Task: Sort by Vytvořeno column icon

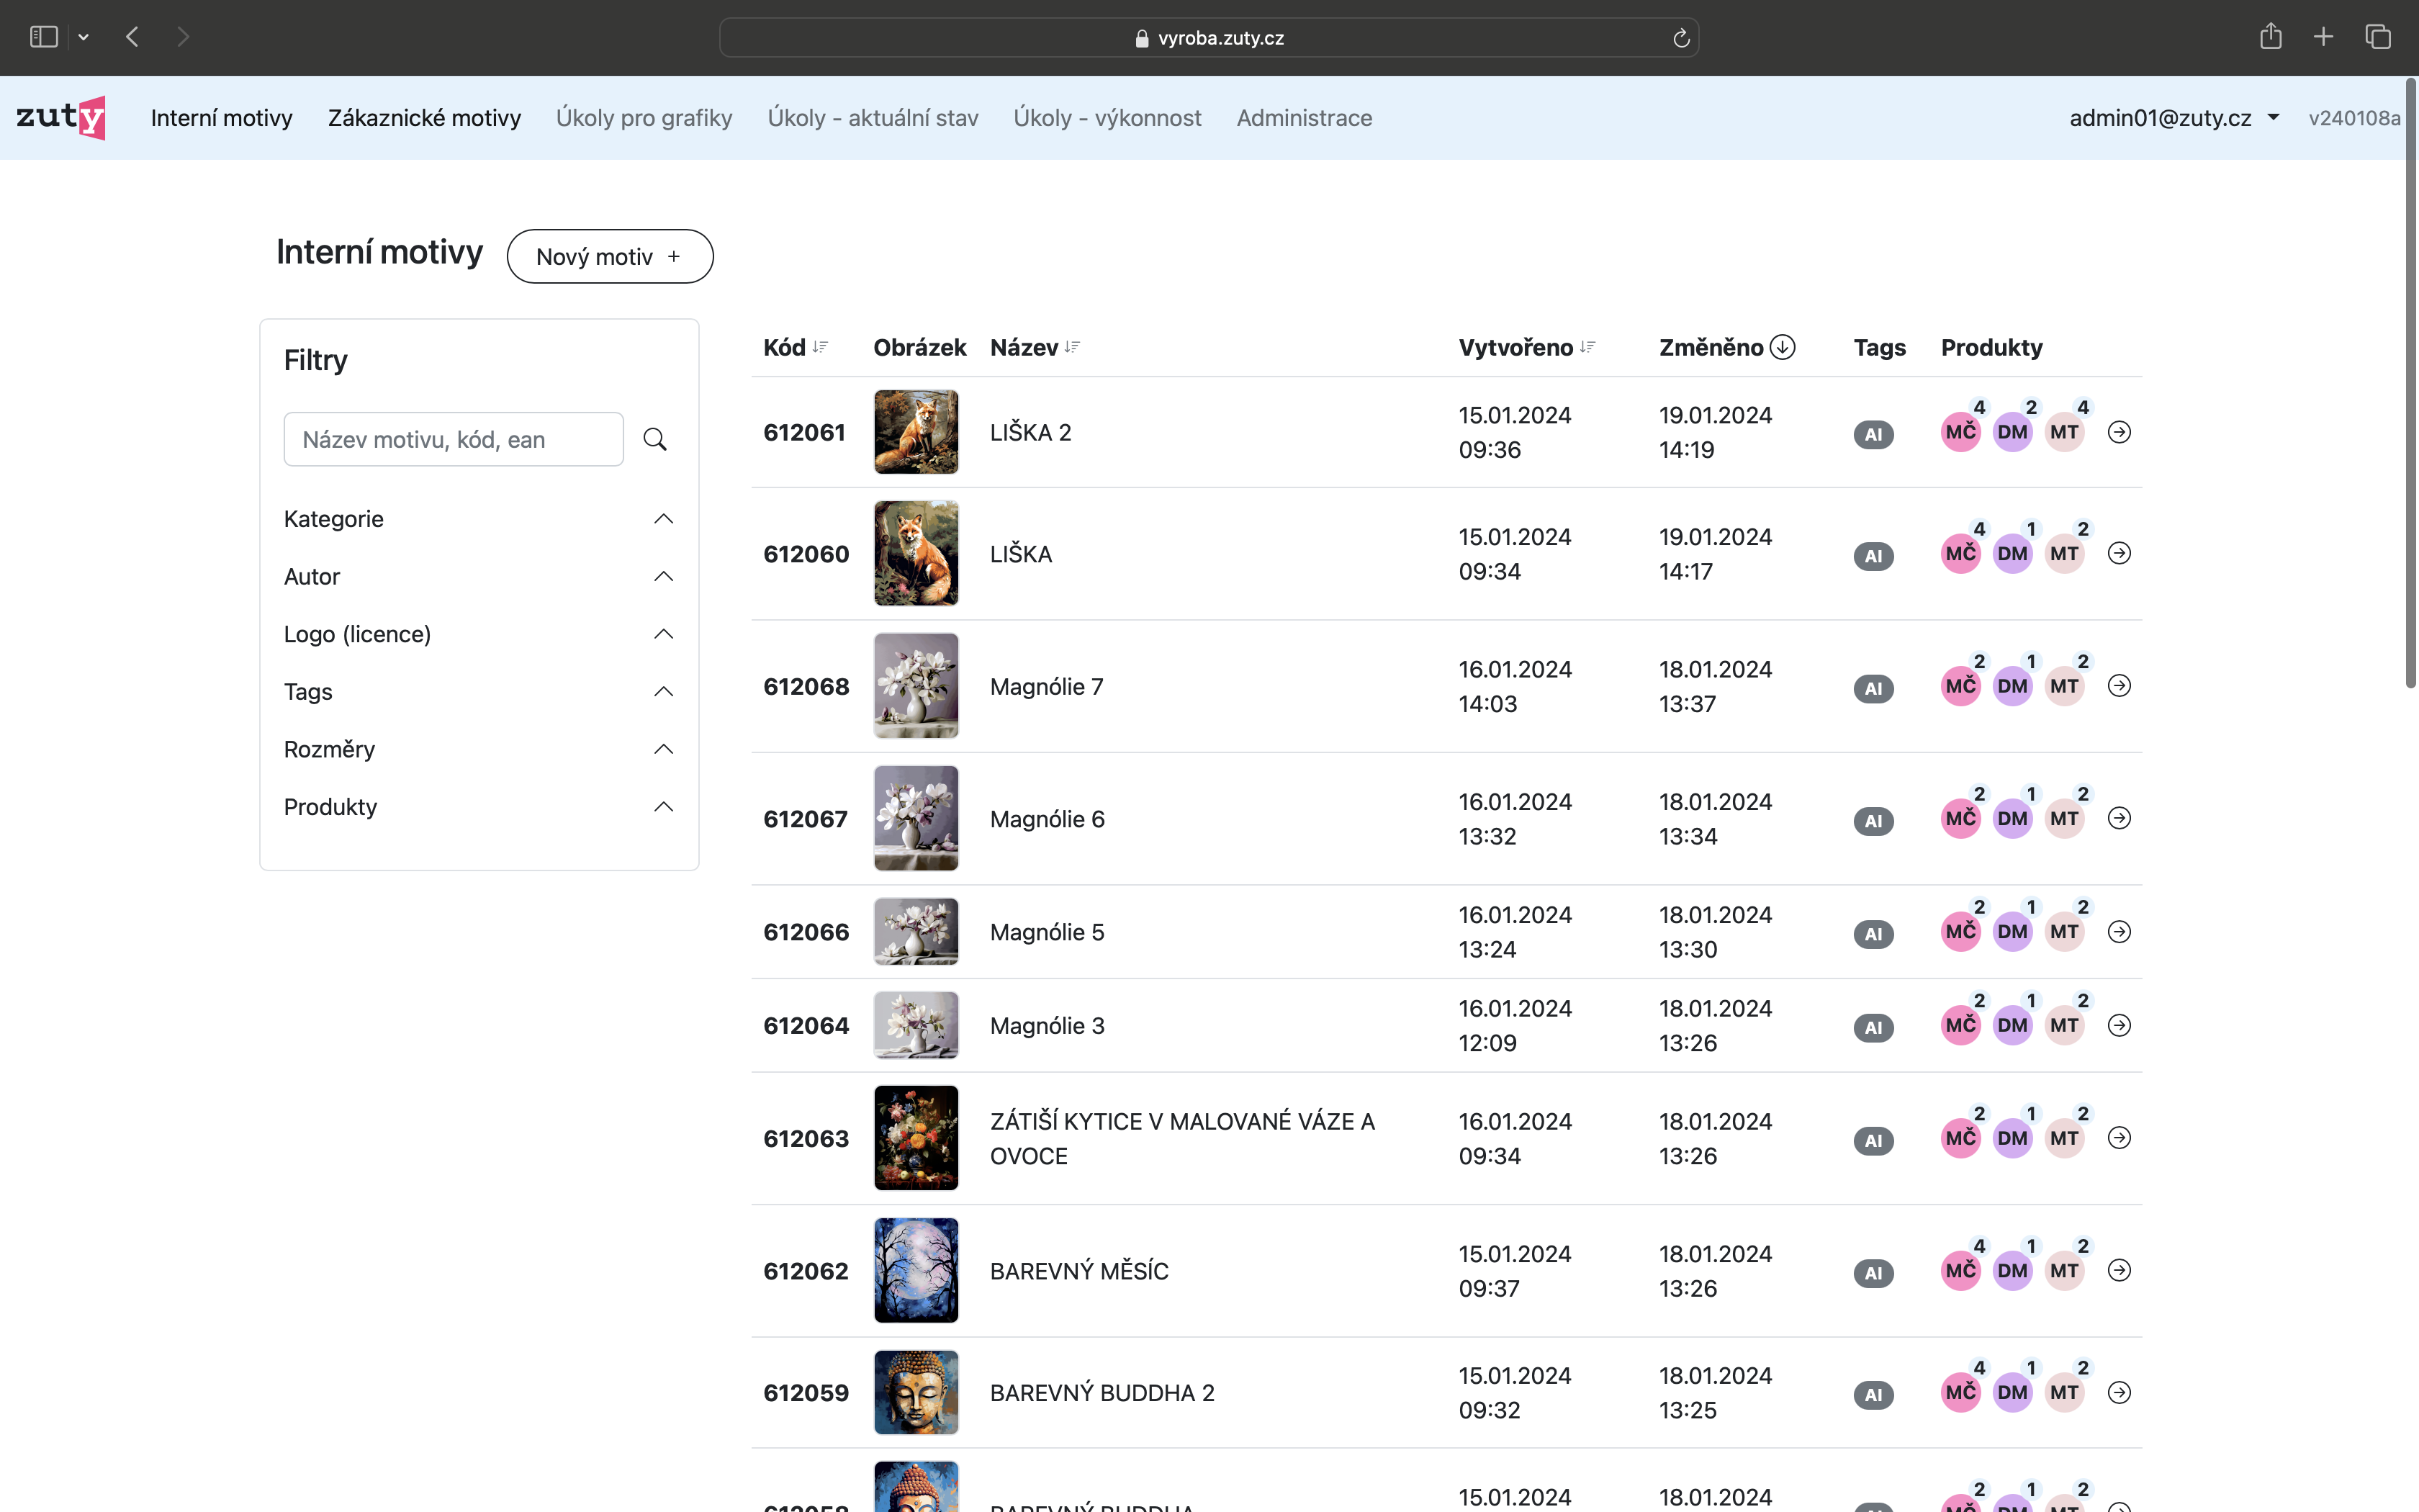Action: 1587,347
